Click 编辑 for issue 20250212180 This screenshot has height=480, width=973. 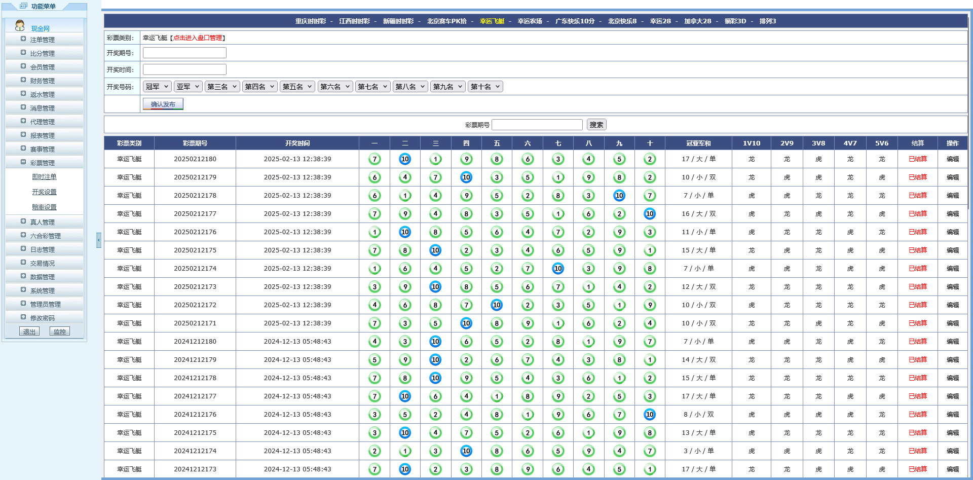[952, 159]
